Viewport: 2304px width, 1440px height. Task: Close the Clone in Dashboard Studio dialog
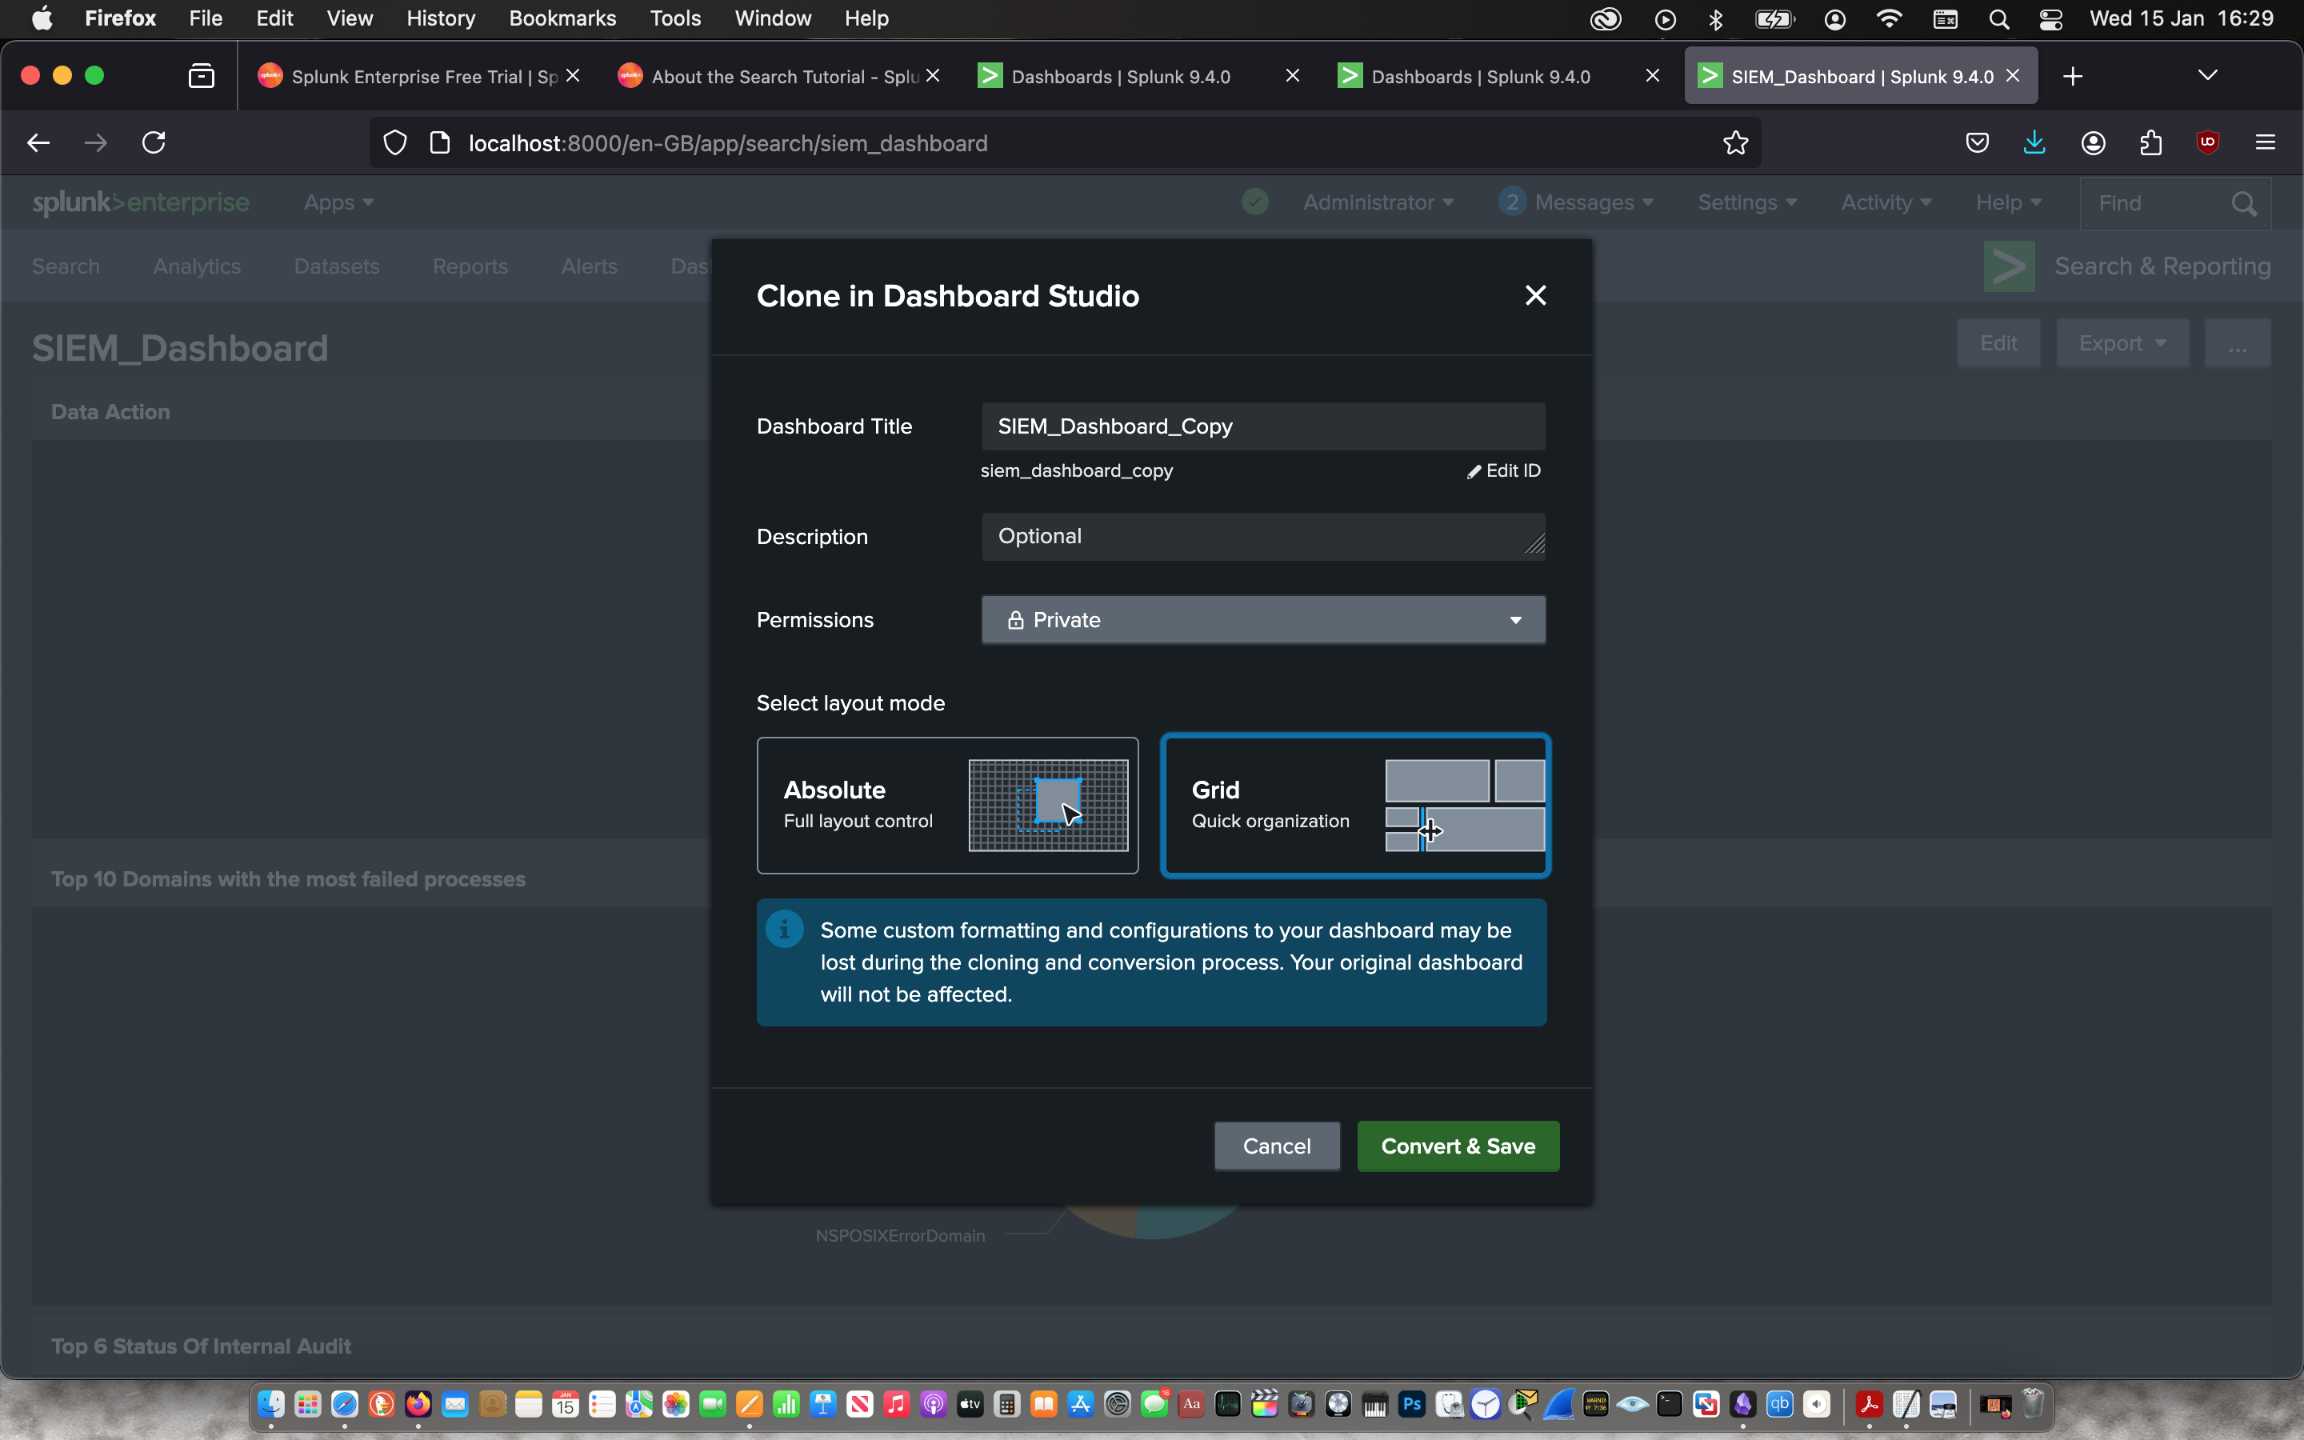[1534, 296]
